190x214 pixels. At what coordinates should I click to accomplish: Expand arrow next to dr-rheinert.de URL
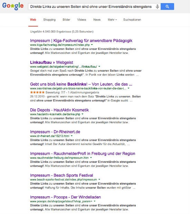(x=72, y=136)
